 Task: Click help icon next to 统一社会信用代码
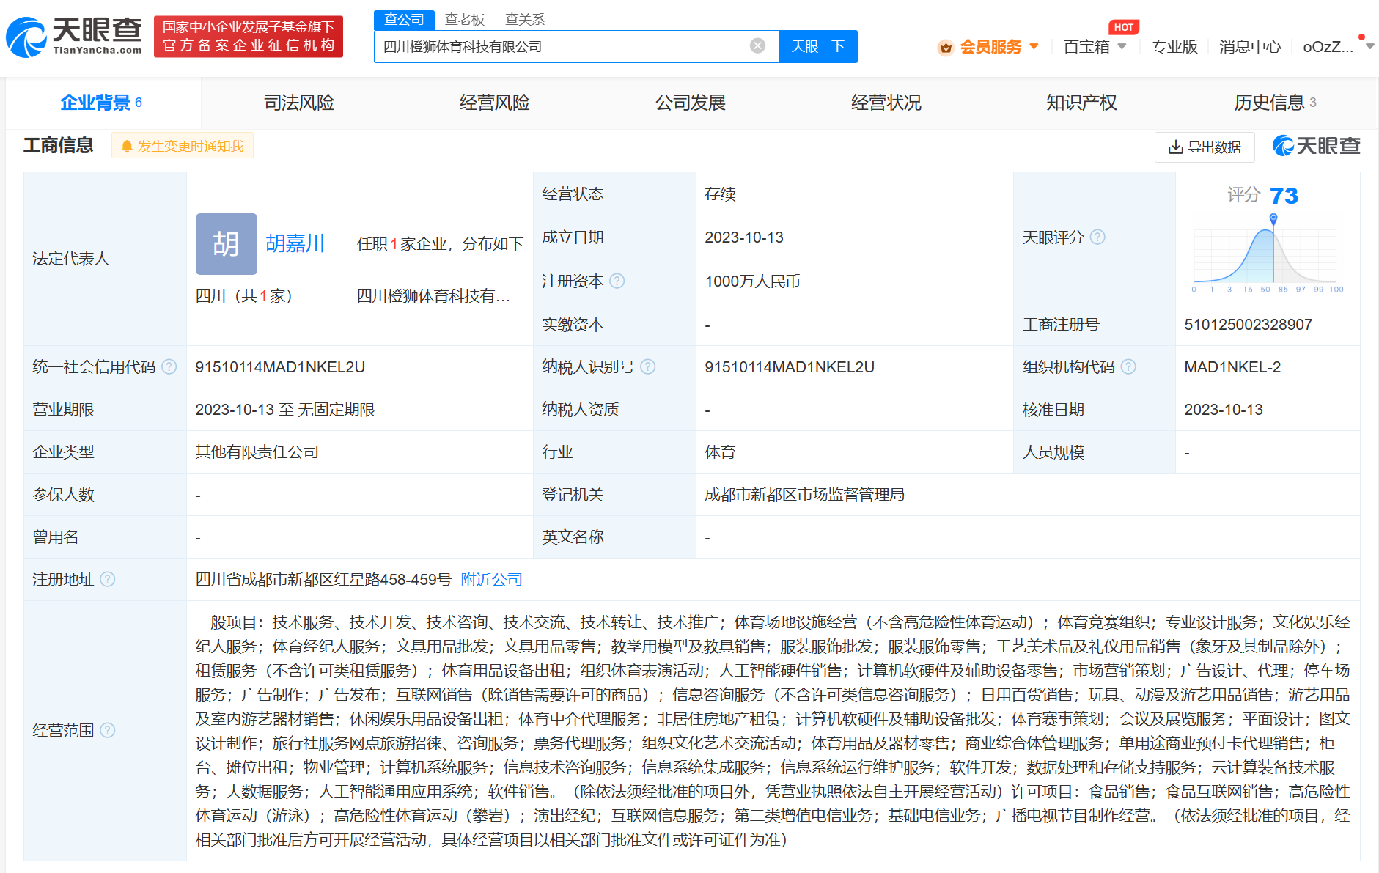(169, 366)
